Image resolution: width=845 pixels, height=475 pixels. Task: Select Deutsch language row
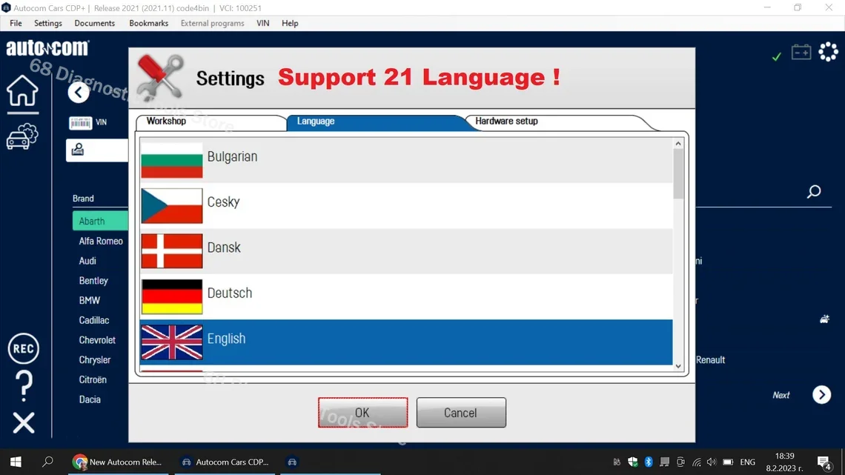click(x=406, y=296)
